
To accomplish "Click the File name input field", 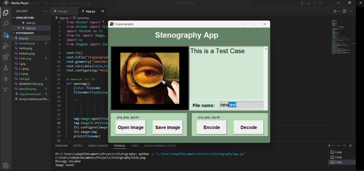I will [242, 105].
